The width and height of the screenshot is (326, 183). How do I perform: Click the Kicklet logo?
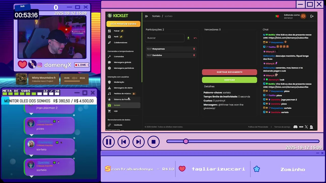(118, 16)
